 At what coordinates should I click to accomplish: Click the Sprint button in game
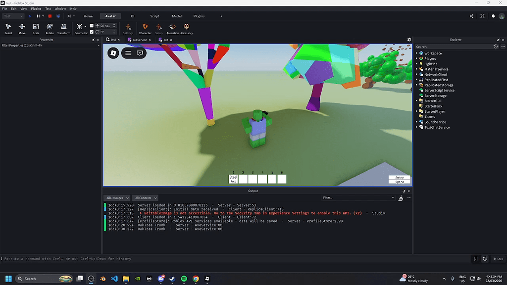pyautogui.click(x=400, y=182)
